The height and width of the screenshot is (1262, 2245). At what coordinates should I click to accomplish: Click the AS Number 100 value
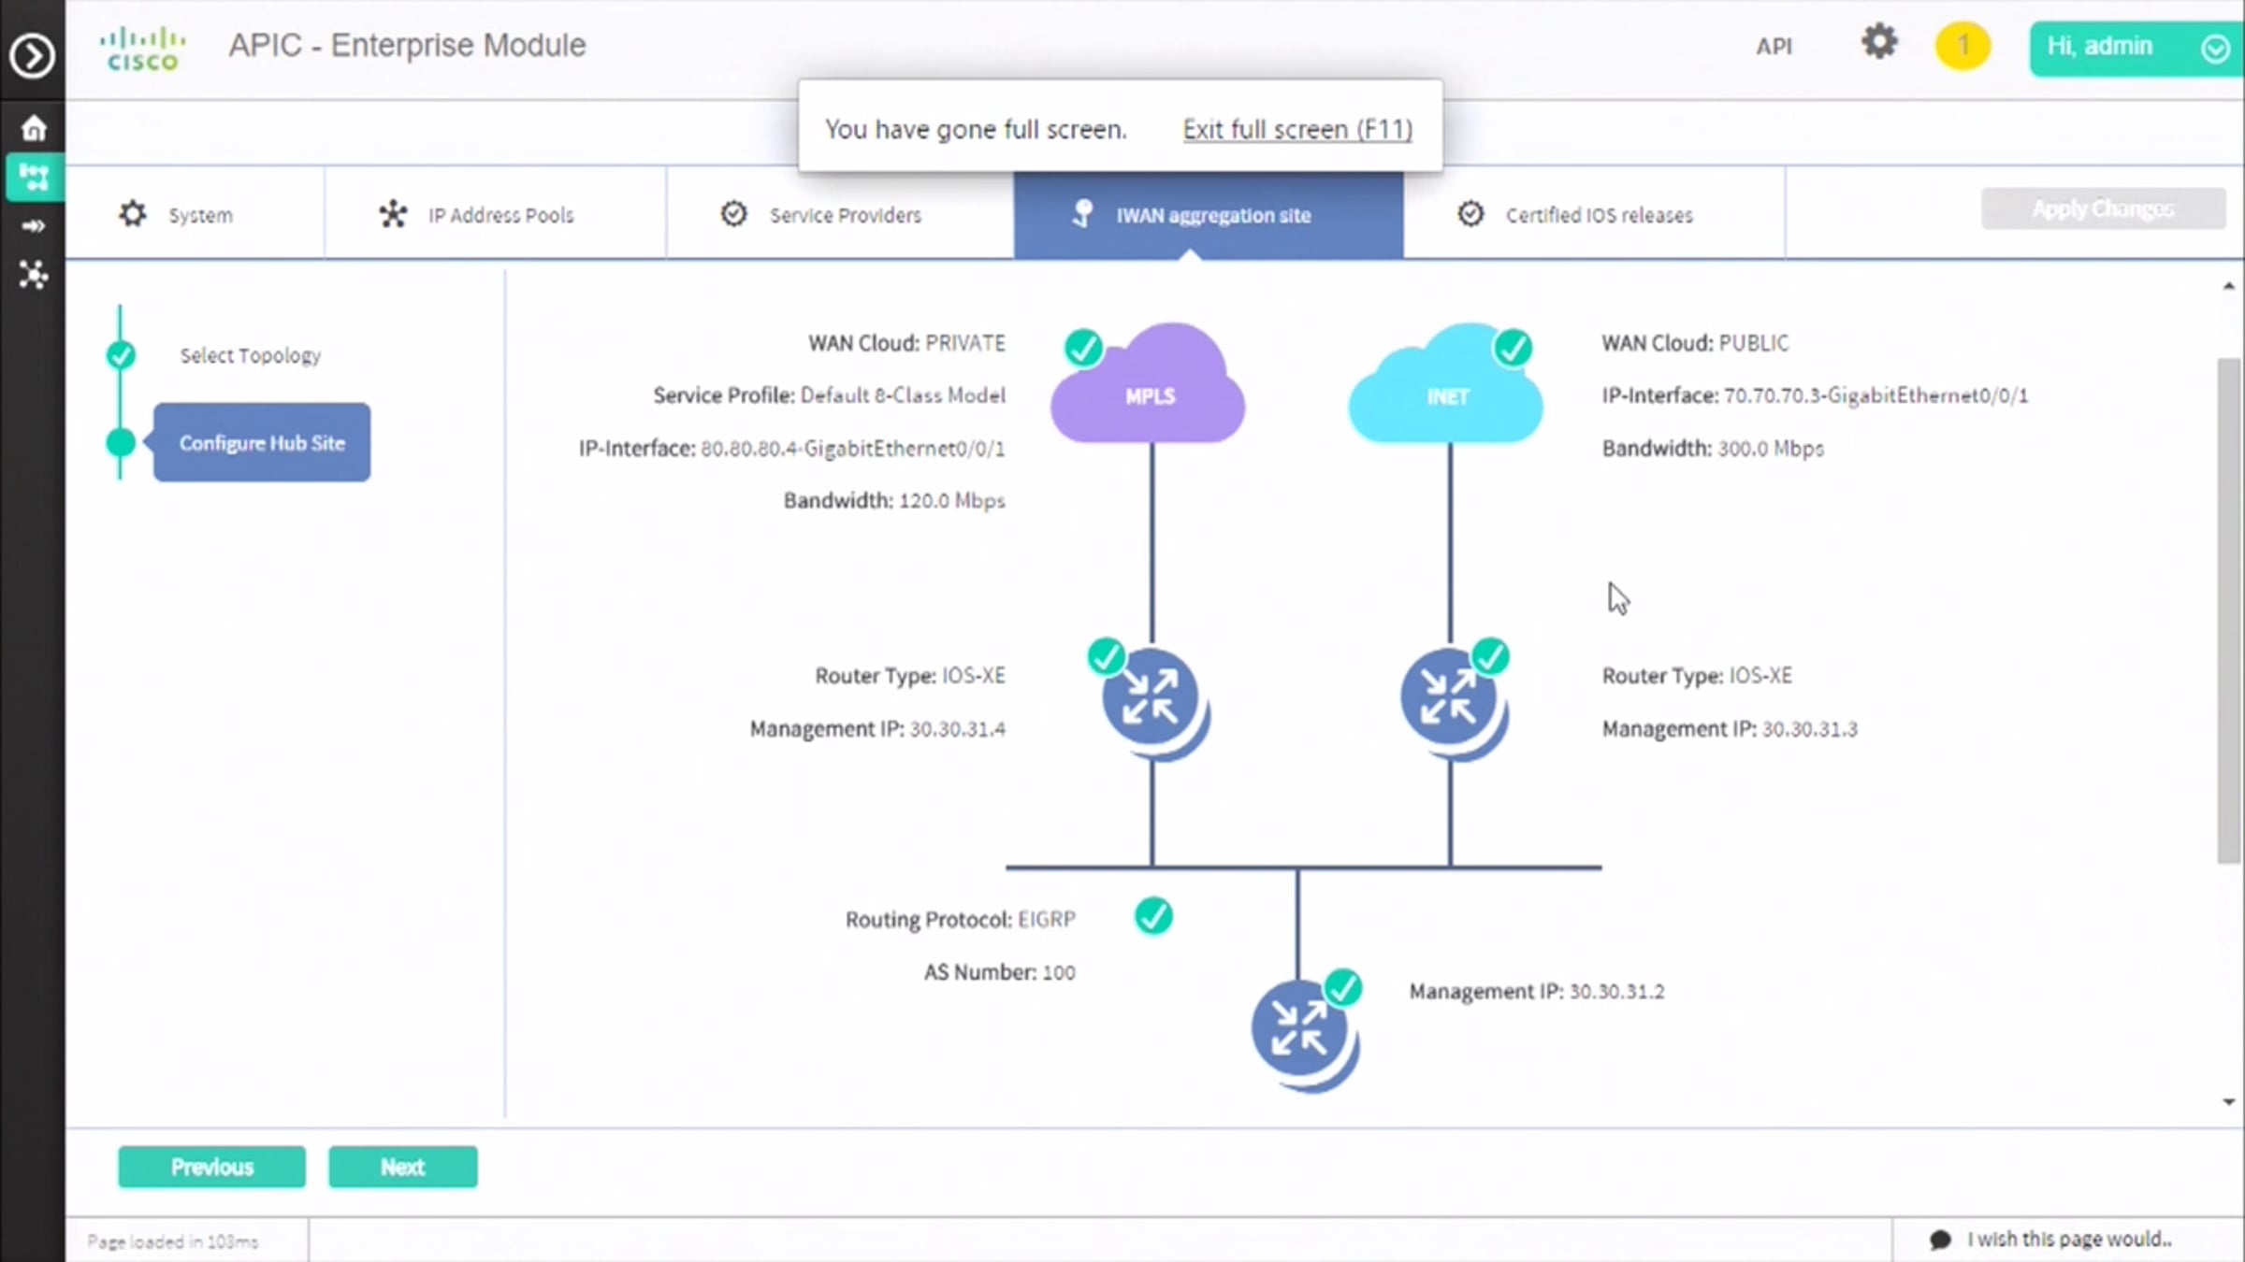1059,972
